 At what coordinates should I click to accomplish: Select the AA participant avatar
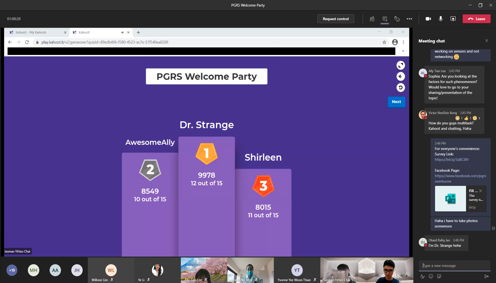55,270
